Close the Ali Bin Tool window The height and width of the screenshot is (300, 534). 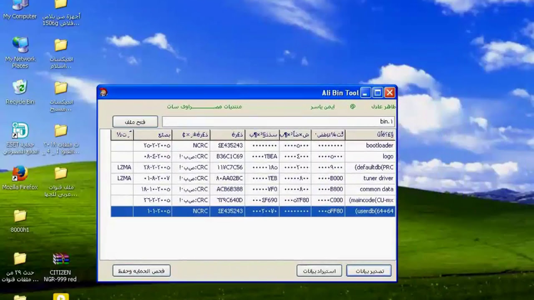coord(390,92)
